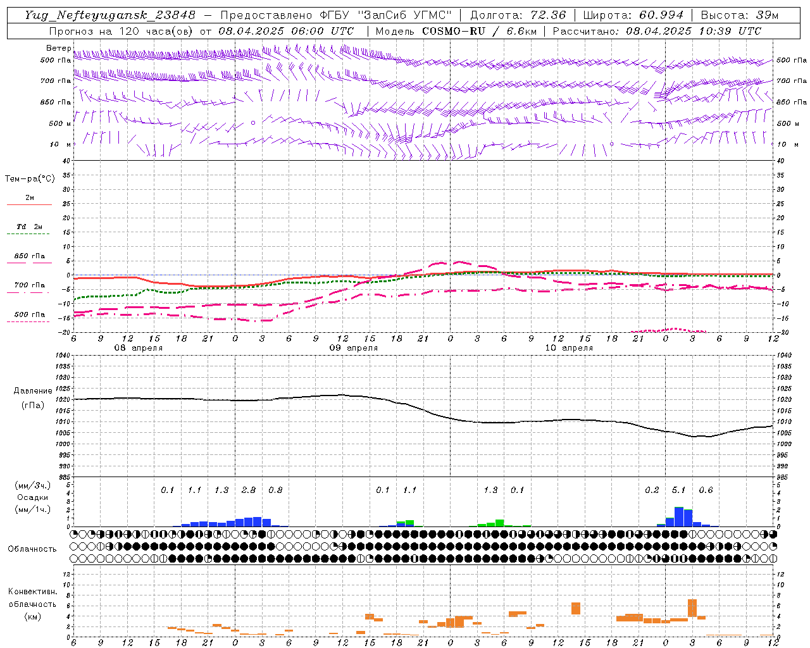810x648 pixels.
Task: Click the Осадки precipitation label
Action: pyautogui.click(x=33, y=497)
